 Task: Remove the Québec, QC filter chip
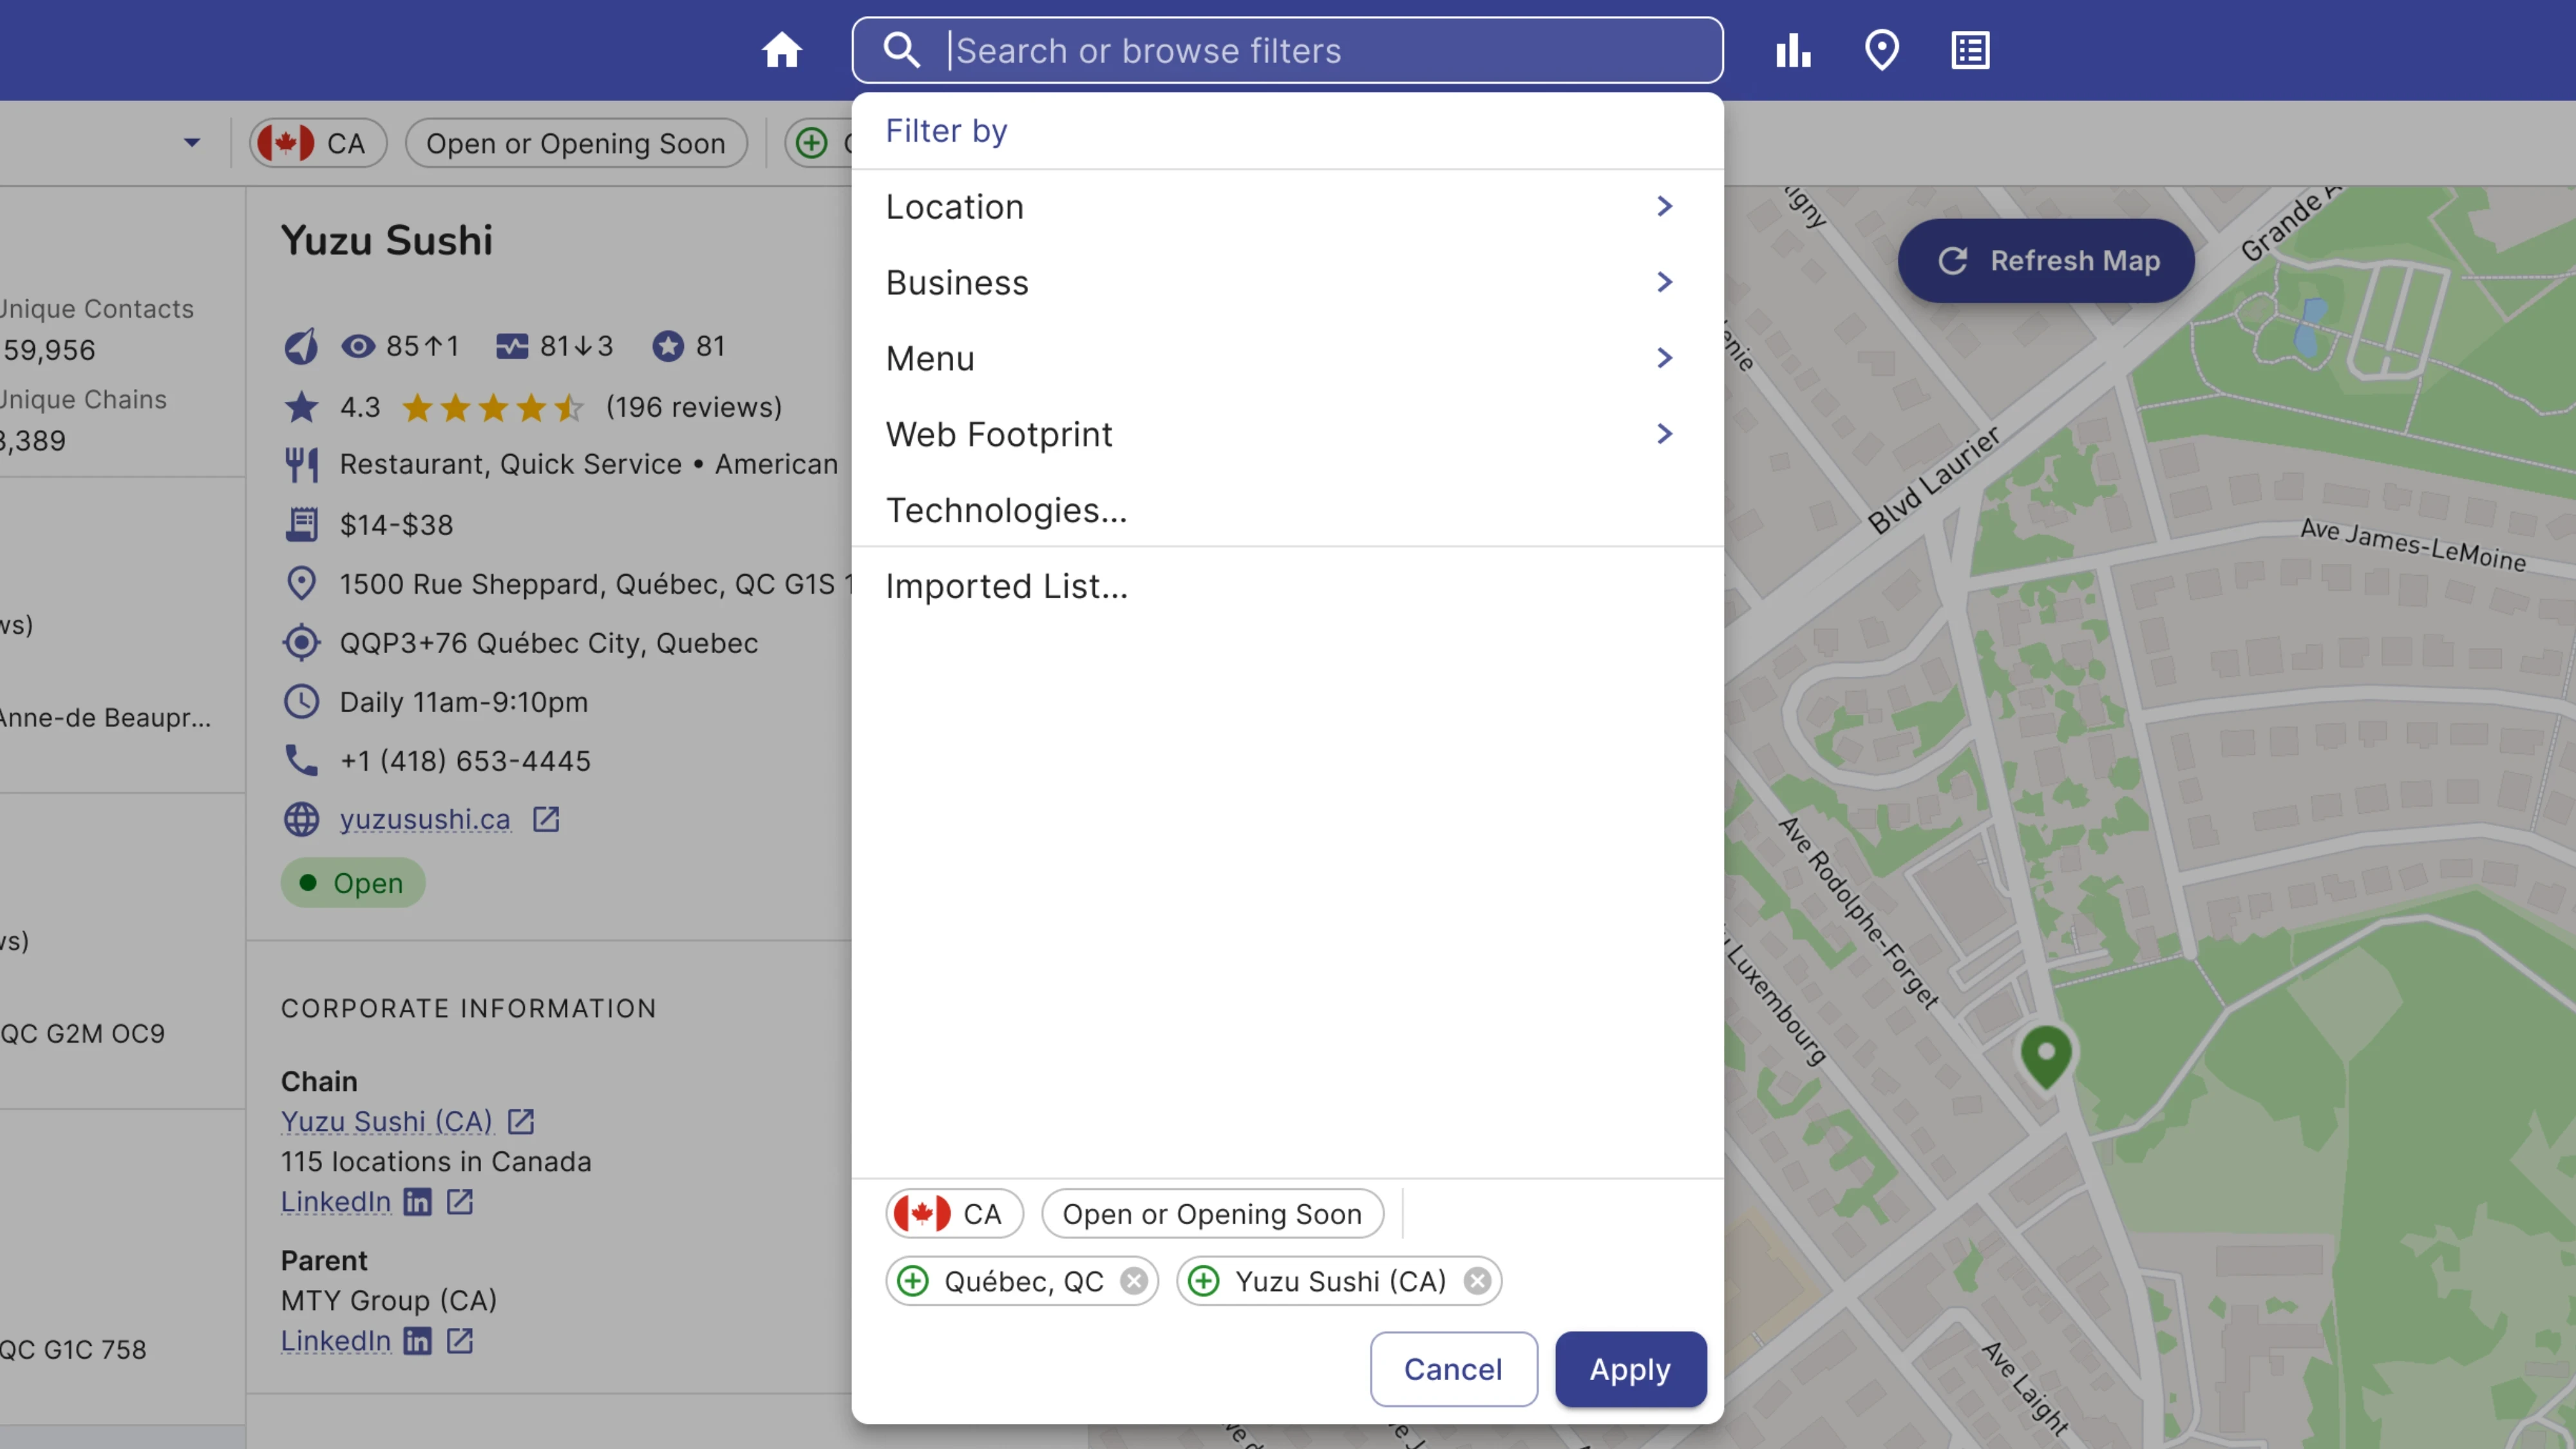[x=1133, y=1281]
